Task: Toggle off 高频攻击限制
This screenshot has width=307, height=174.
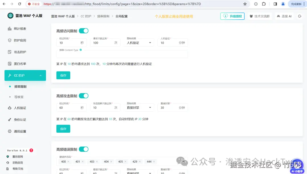Action: tap(84, 95)
